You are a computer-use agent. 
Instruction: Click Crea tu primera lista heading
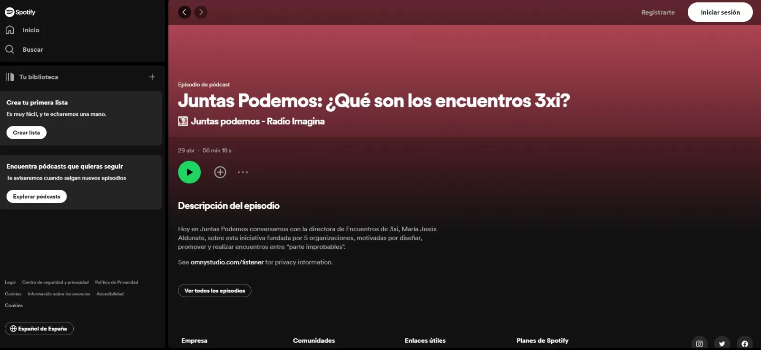point(37,103)
